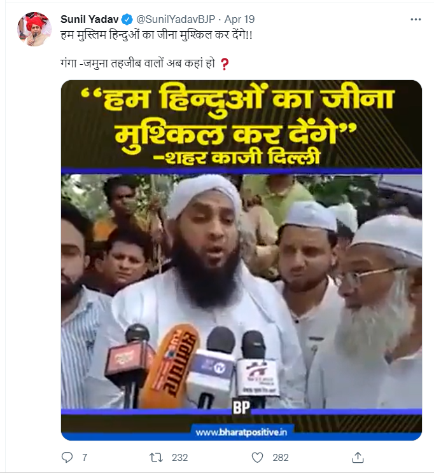Click the blue verified badge
Viewport: 434px width, 473px height.
127,20
